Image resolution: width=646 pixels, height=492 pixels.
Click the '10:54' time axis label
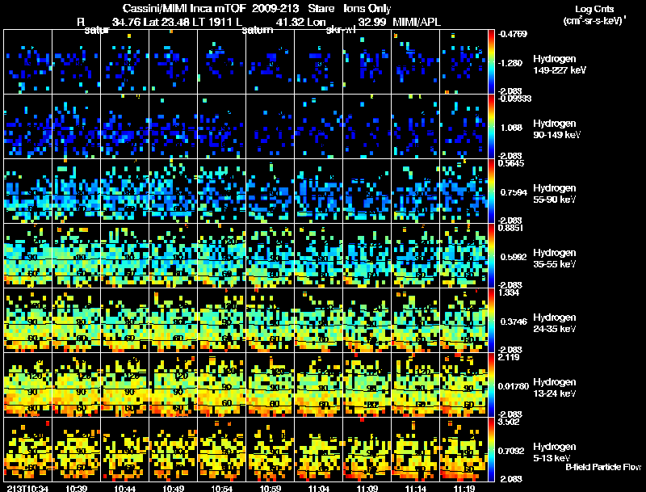click(x=221, y=488)
